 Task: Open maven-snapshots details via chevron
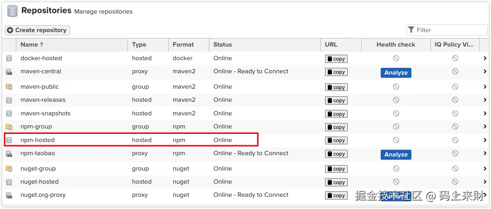point(485,114)
